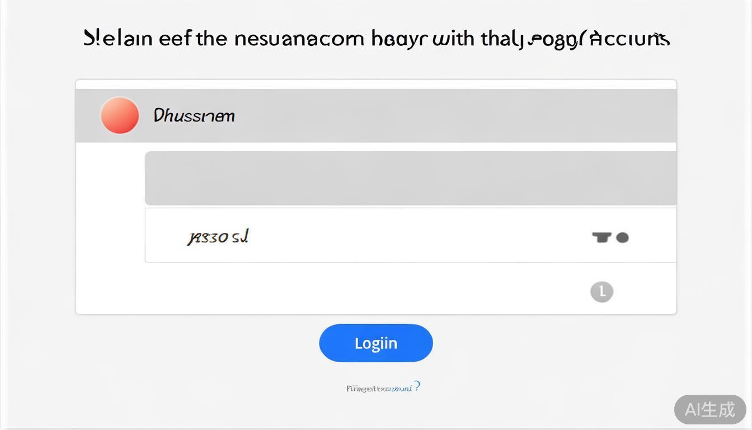Click the blue question mark
752x430 pixels.
[417, 386]
